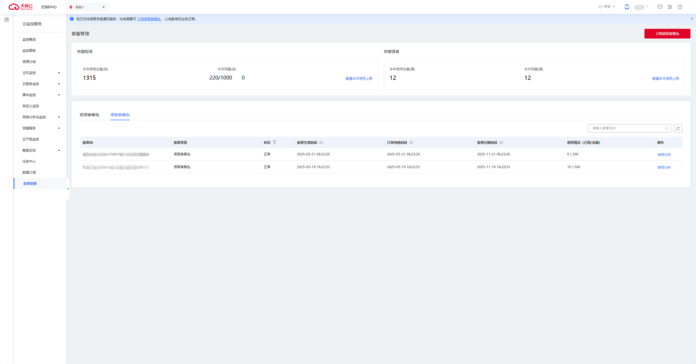Screen dimensions: 696x364
Task: Sort by order creation time icon
Action: pos(411,142)
